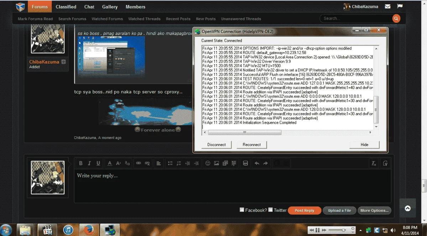Click OpenVPN log scroll-down arrow
Screen dimensions: 427x236
[376, 127]
